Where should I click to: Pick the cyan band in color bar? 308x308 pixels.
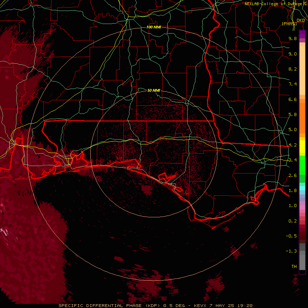(x=302, y=188)
